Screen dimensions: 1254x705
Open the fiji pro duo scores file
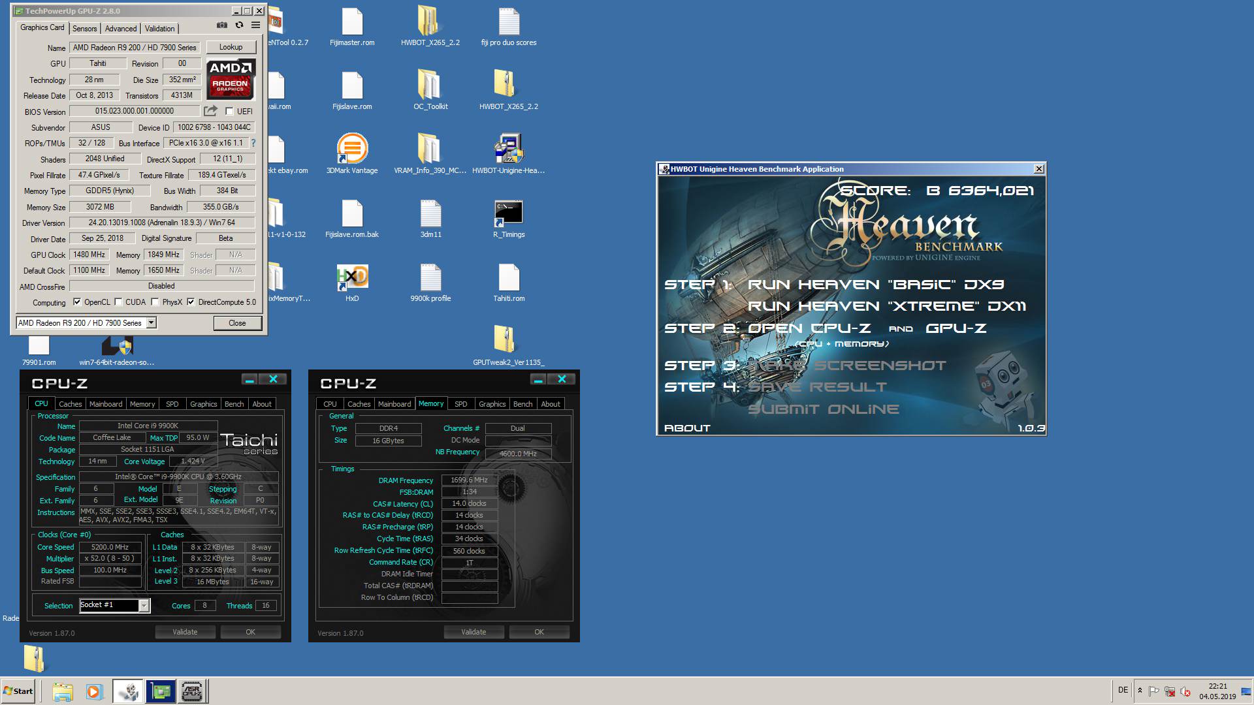click(509, 26)
